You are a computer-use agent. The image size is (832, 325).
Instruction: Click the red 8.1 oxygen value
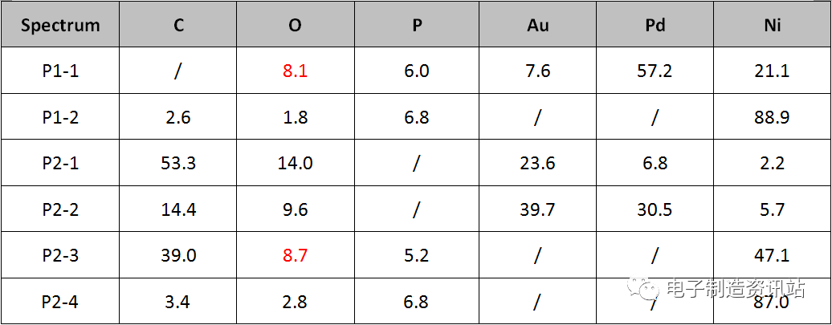[x=295, y=71]
